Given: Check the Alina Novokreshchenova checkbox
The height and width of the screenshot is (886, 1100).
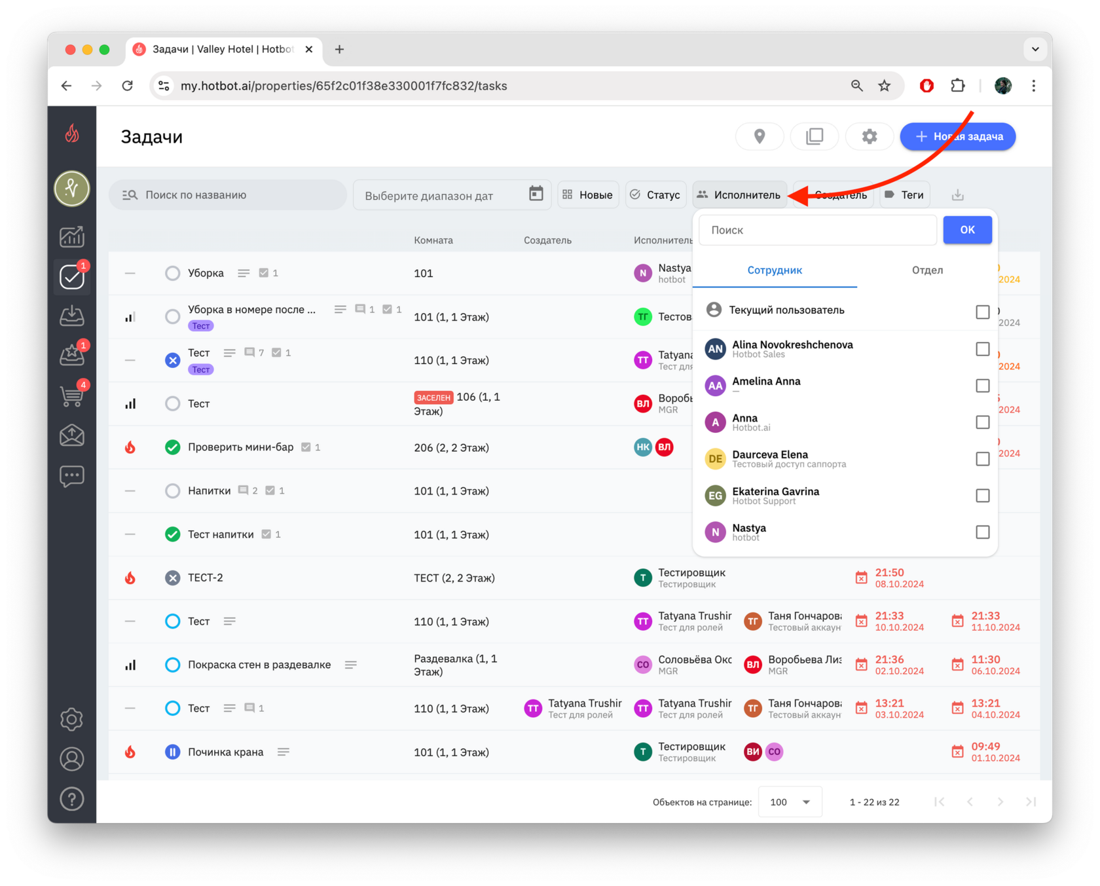Looking at the screenshot, I should (982, 349).
